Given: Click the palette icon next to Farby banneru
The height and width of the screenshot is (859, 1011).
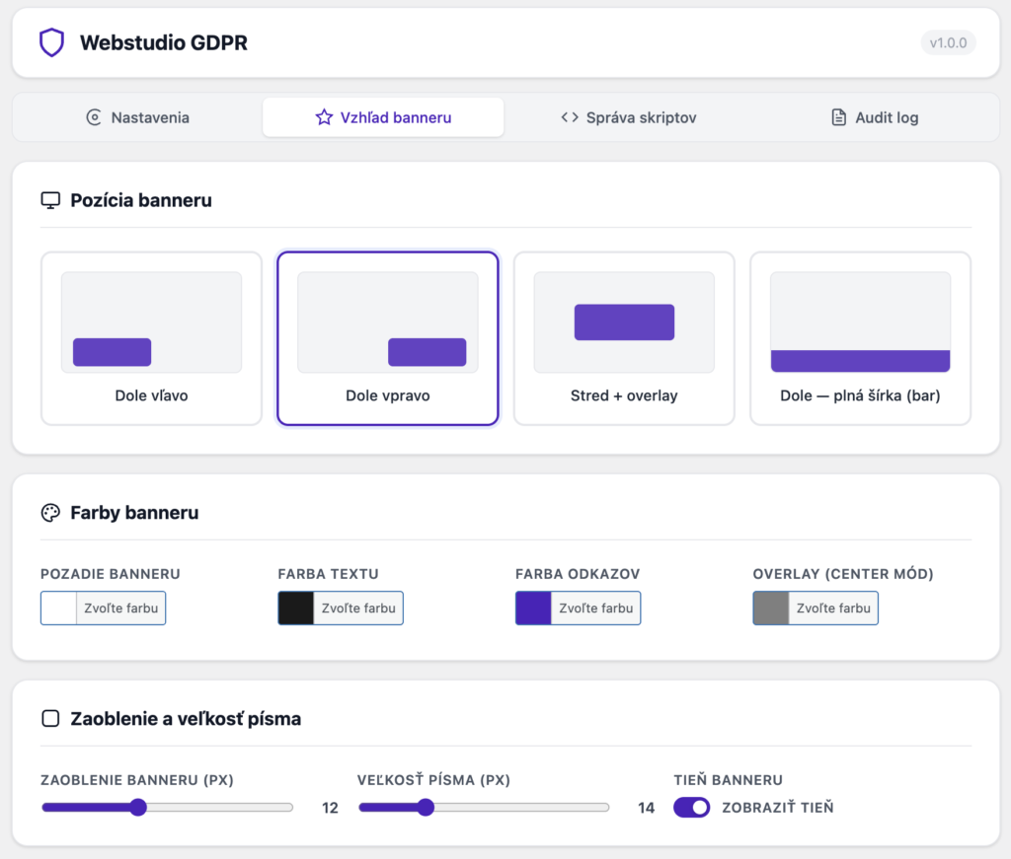Looking at the screenshot, I should pos(49,512).
